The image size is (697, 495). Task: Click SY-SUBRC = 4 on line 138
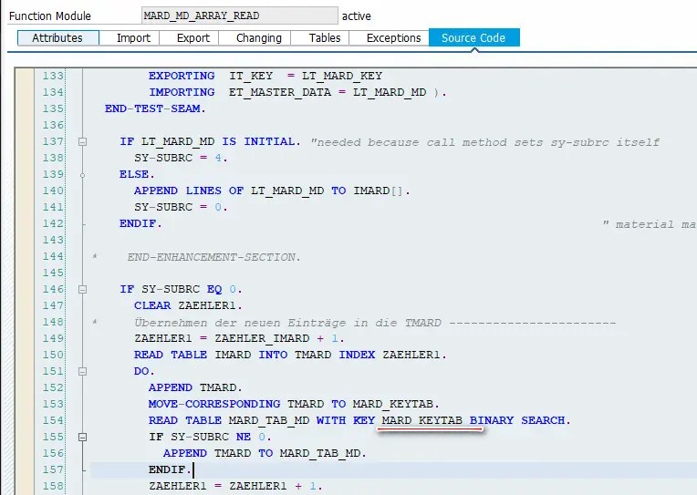[181, 159]
